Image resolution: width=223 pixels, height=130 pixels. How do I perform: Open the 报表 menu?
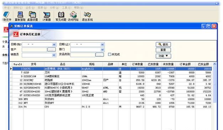coord(42,8)
